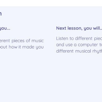This screenshot has width=102, height=102.
Task: Click the large cut-off title letter at top left
Action: click(1, 14)
